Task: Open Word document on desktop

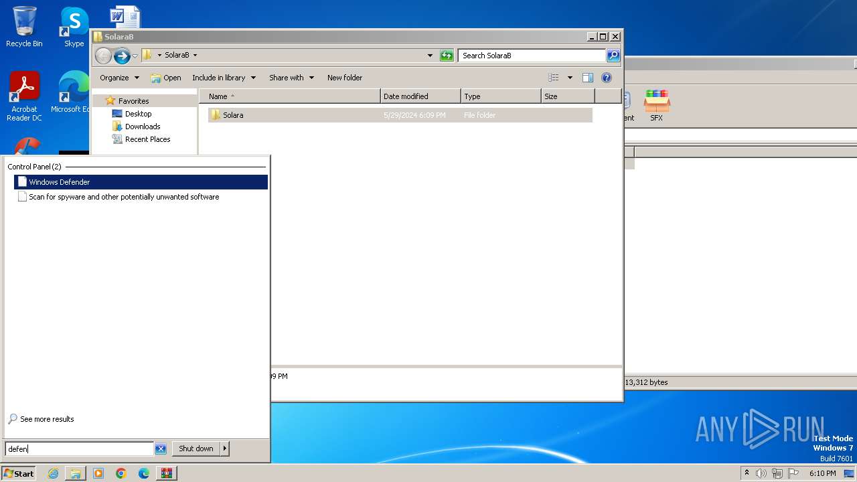Action: pyautogui.click(x=125, y=17)
